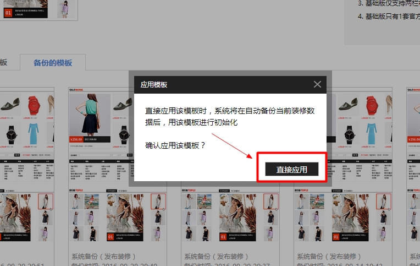Click 系统备份（发布装修）label above the 20:37 backup time
The width and height of the screenshot is (420, 266).
[216, 256]
